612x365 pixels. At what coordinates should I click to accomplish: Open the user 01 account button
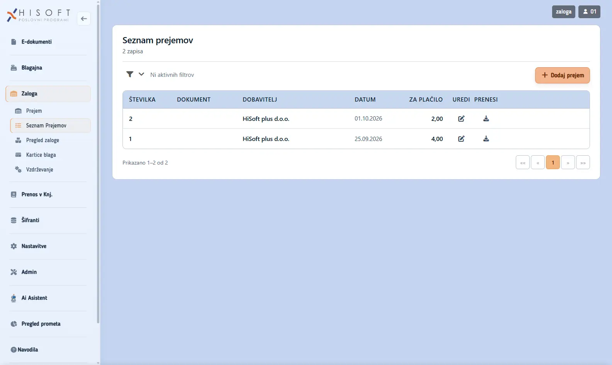coord(590,12)
